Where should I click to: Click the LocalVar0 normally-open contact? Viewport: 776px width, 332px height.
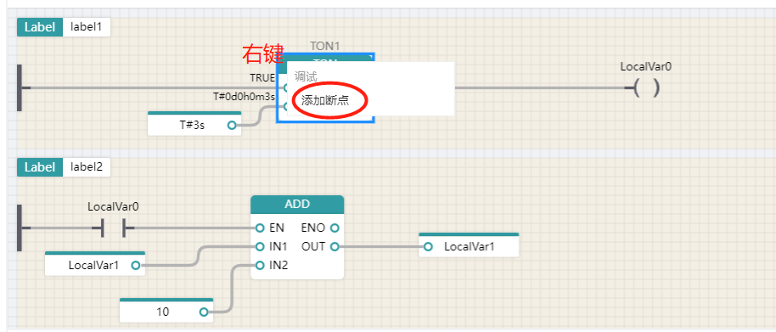tap(113, 228)
